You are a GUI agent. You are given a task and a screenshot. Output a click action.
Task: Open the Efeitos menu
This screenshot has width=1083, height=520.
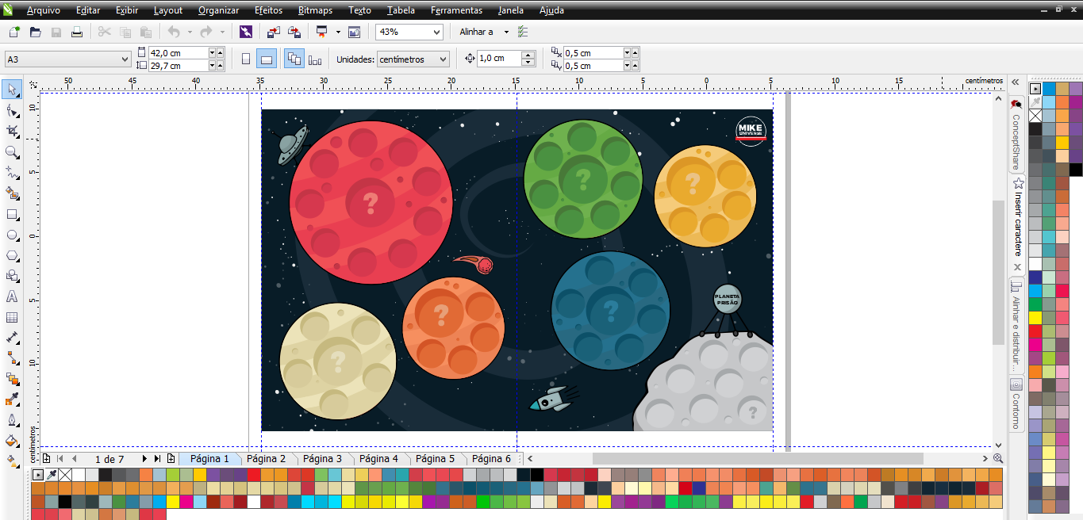pos(268,10)
